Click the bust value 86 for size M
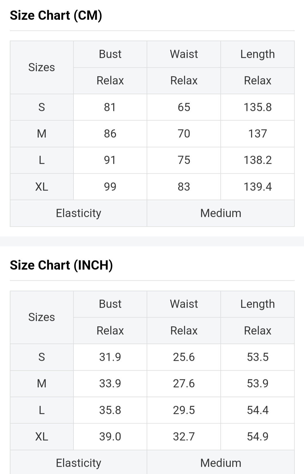Screen dimensions: 304x474 pos(110,134)
